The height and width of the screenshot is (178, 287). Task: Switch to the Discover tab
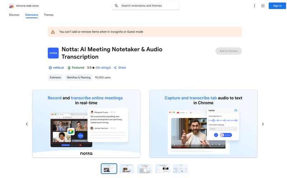click(x=14, y=15)
